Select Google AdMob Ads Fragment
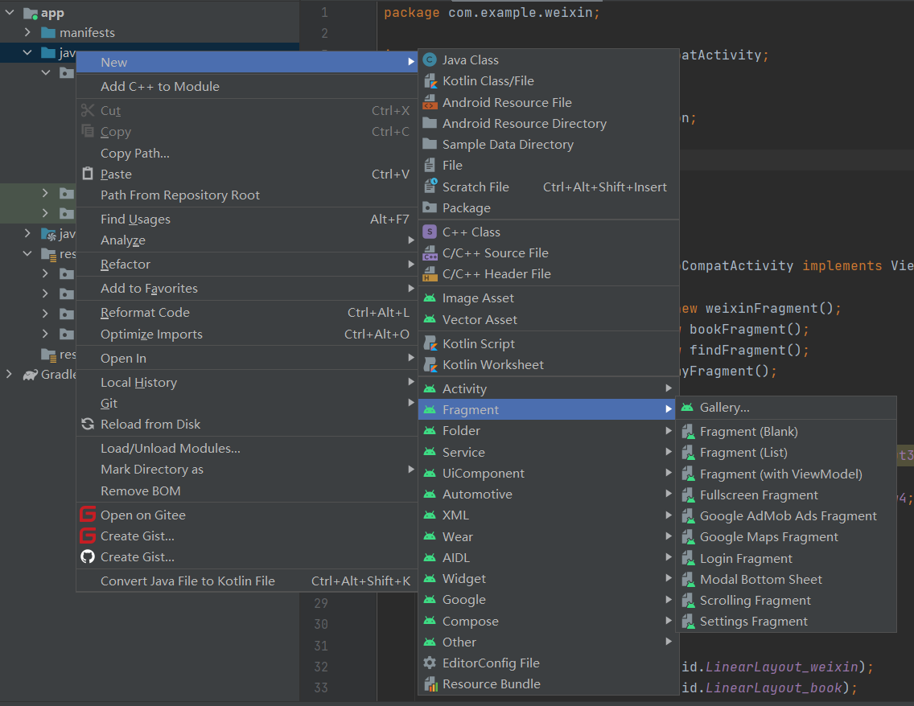 pyautogui.click(x=785, y=516)
